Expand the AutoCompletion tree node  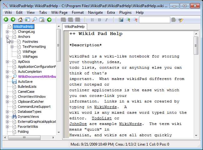pyautogui.click(x=7, y=72)
